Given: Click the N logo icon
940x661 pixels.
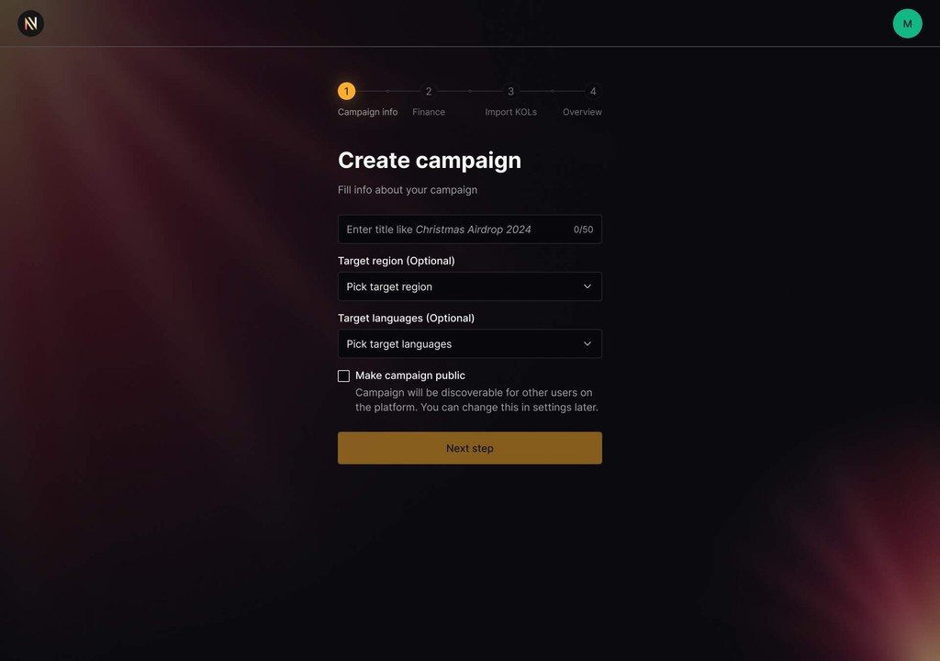Looking at the screenshot, I should point(30,23).
